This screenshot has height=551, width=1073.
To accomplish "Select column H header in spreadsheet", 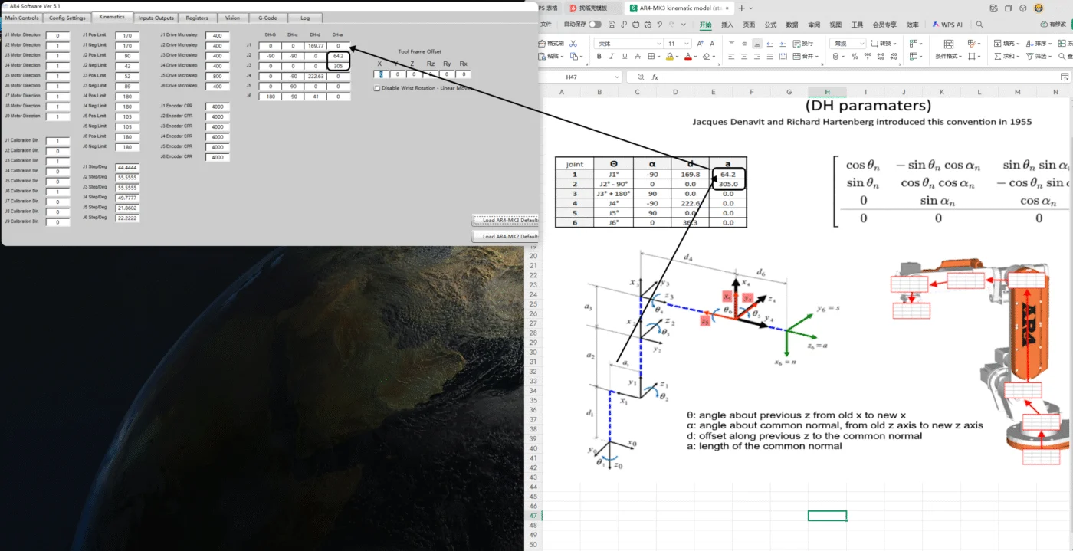I will coord(828,92).
